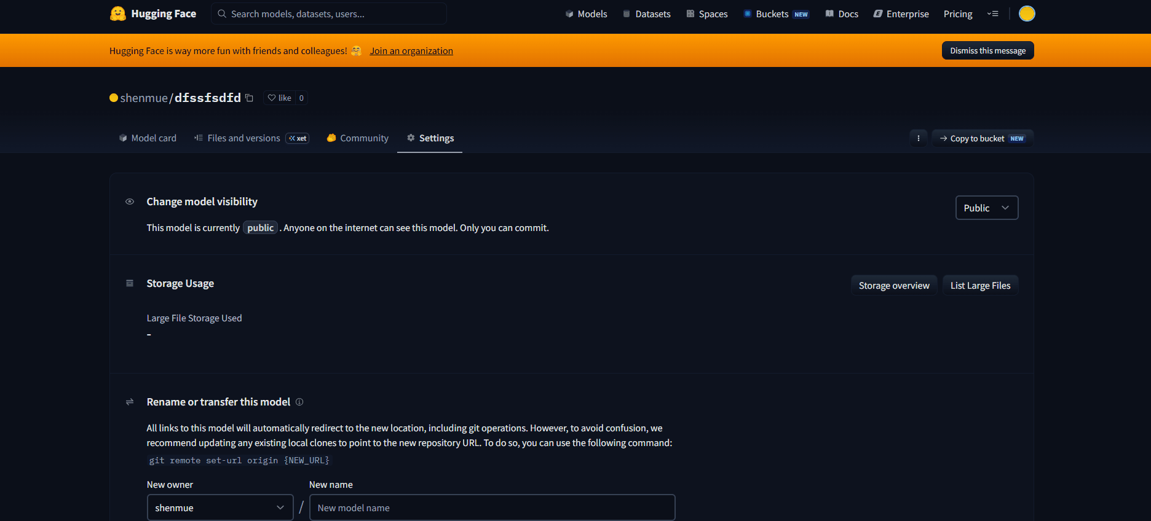The image size is (1151, 521).
Task: Go to Datasets in the top navigation
Action: point(646,14)
